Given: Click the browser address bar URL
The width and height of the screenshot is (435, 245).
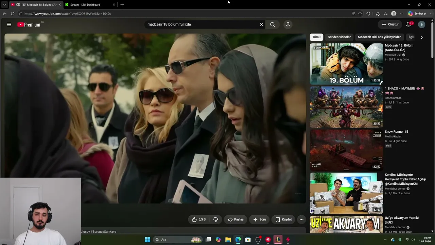Looking at the screenshot, I should [68, 14].
